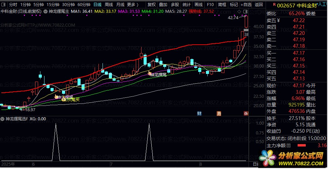This screenshot has height=169, width=329.
Task: Click the 叠加 overlay button
Action: (163, 4)
